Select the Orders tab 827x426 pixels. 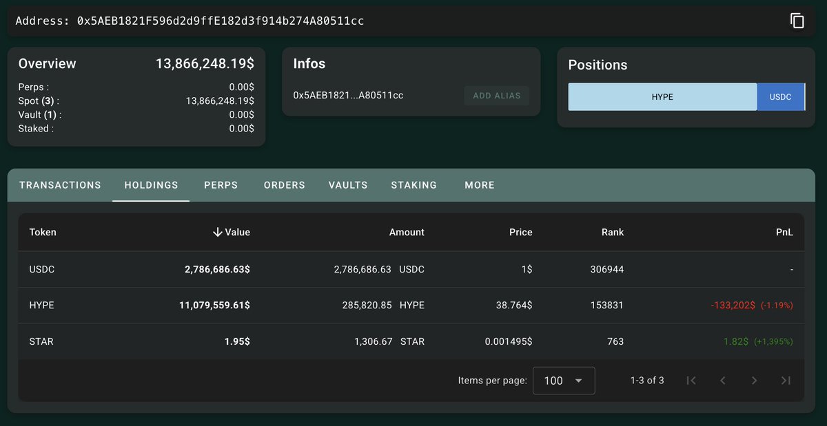click(x=284, y=185)
